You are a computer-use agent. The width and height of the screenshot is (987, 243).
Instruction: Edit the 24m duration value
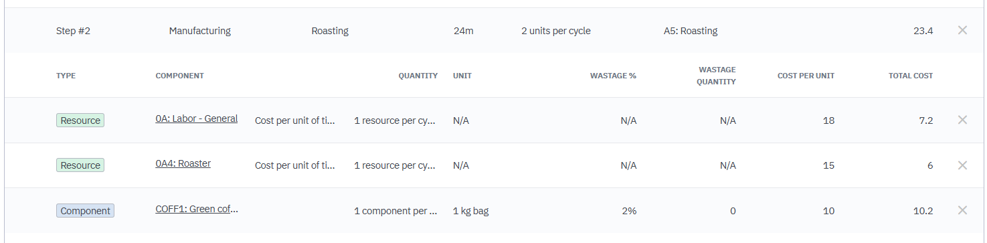[x=463, y=31]
